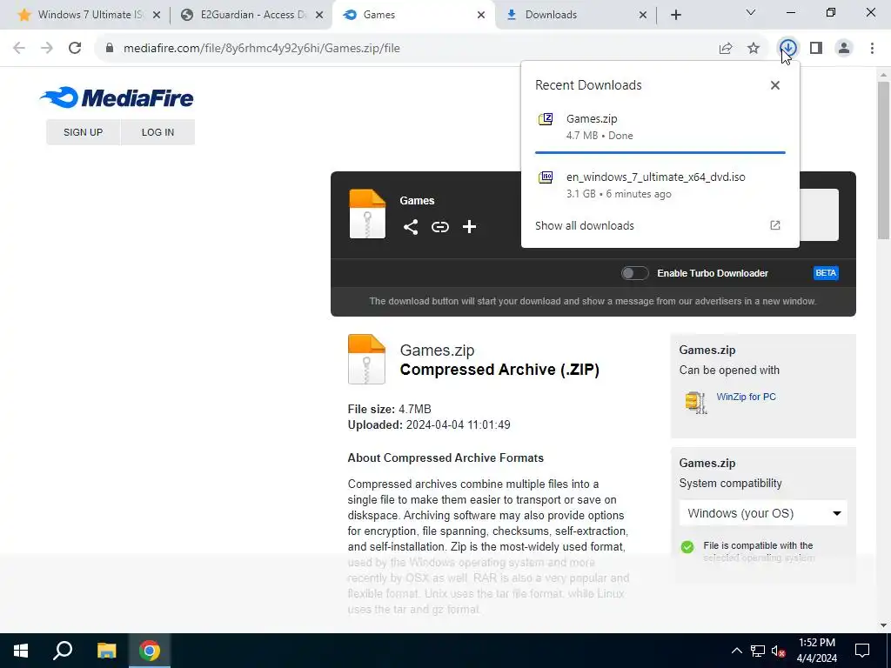Click the BETA badge
This screenshot has width=891, height=668.
(x=826, y=273)
